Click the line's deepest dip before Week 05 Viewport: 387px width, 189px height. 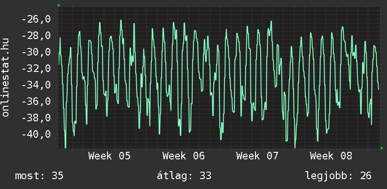65,147
